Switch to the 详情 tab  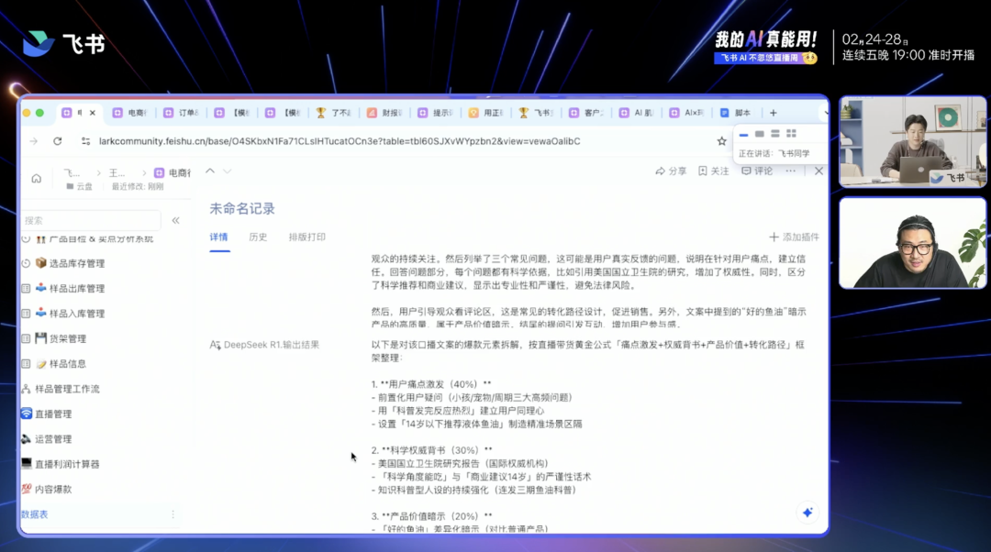click(x=218, y=237)
